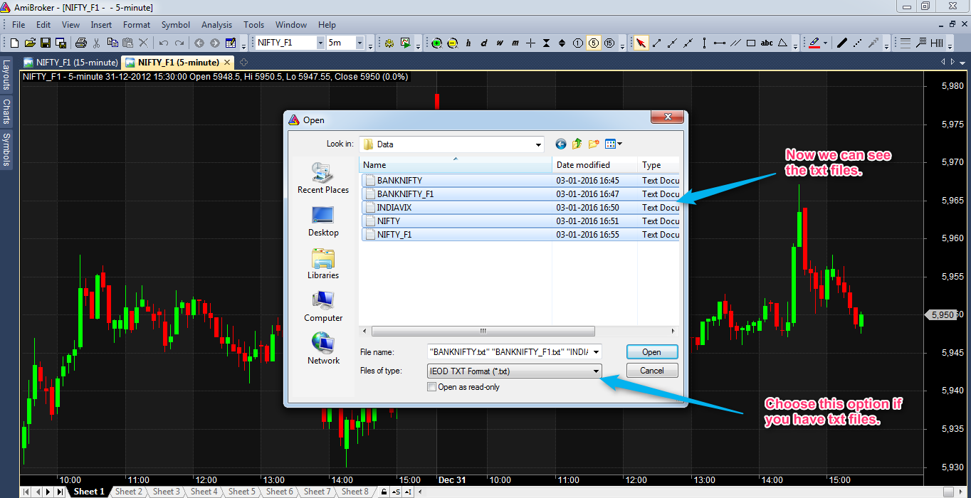Screen dimensions: 971x498
Task: Click the Save toolbar icon
Action: 46,43
